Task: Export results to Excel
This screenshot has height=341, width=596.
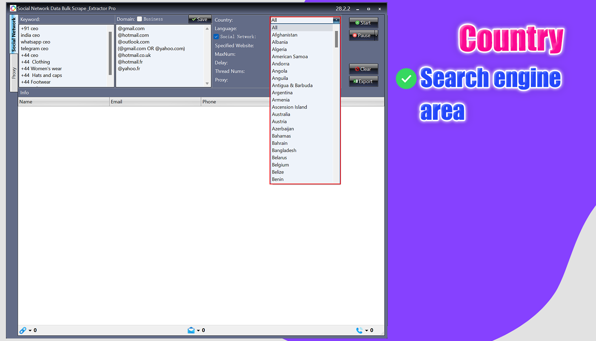Action: 363,81
